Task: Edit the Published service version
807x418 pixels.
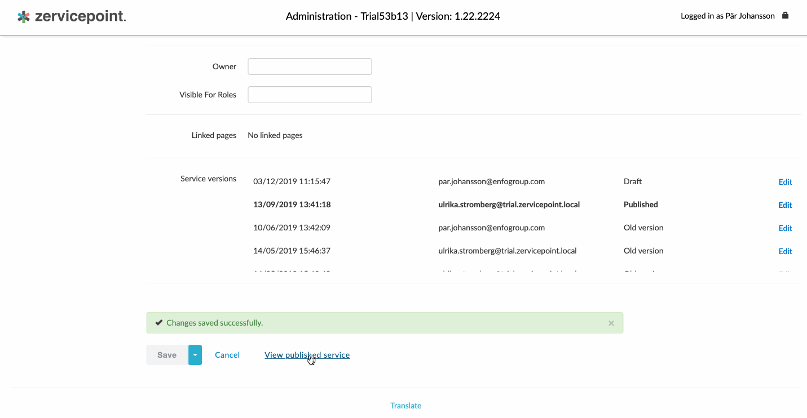Action: point(785,205)
